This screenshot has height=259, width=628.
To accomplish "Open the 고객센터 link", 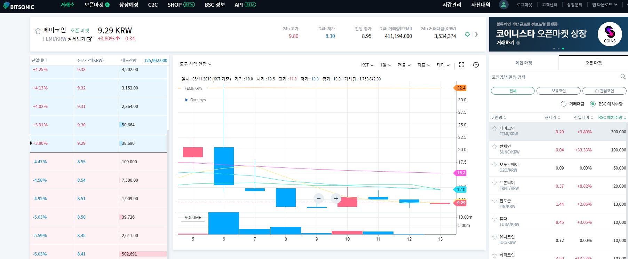I will click(549, 5).
